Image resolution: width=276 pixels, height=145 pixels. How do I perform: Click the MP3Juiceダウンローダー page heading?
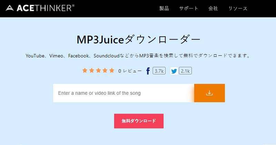pos(139,40)
